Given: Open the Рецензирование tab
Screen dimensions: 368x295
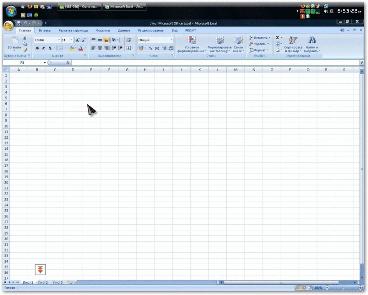Looking at the screenshot, I should [151, 30].
